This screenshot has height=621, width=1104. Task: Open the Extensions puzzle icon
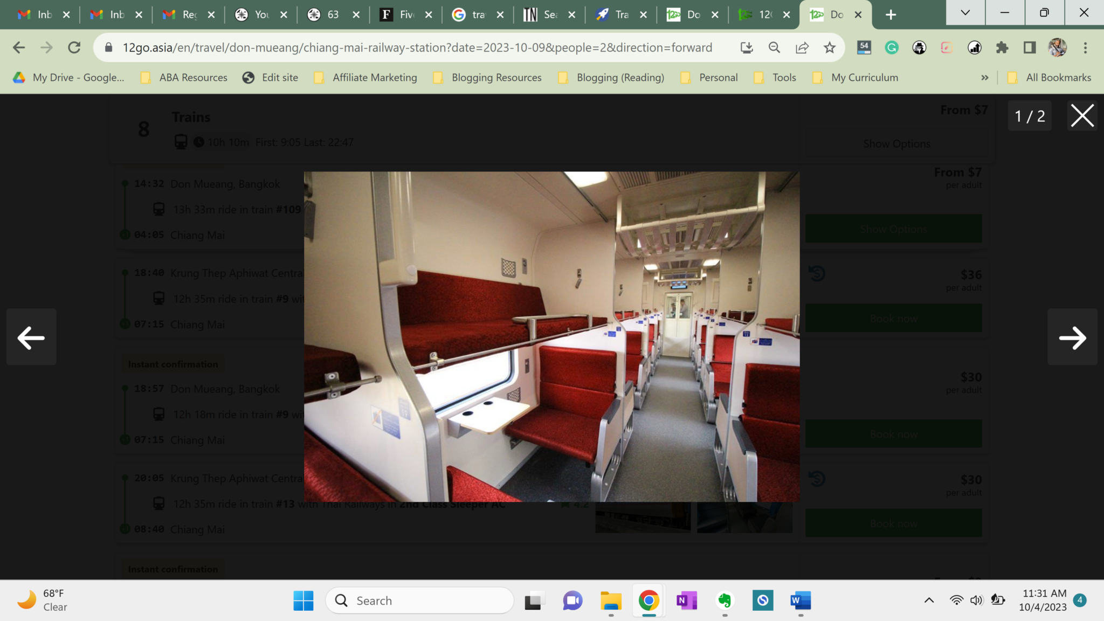tap(1002, 47)
